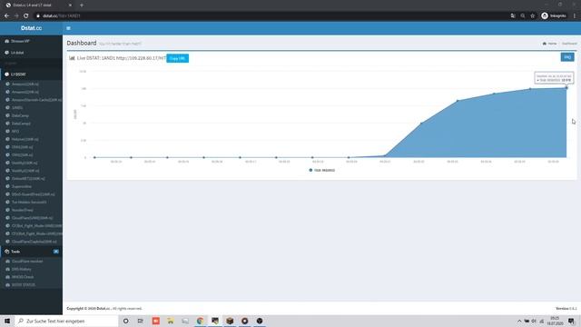Show hidden system tray icons
Screen dimensions: 581x327
pos(519,321)
